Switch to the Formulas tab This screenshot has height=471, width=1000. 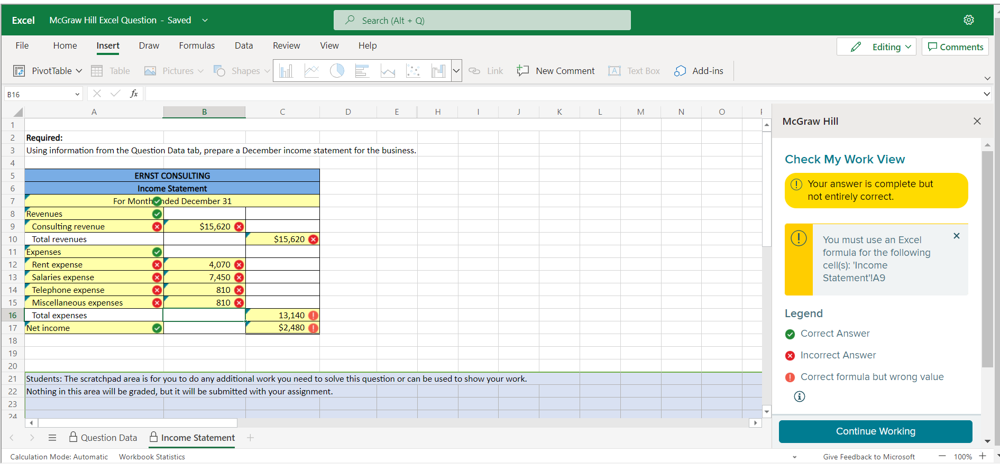coord(197,45)
